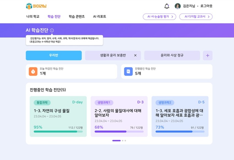Open the AI 리포트 menu
This screenshot has width=234, height=160.
tap(99, 16)
